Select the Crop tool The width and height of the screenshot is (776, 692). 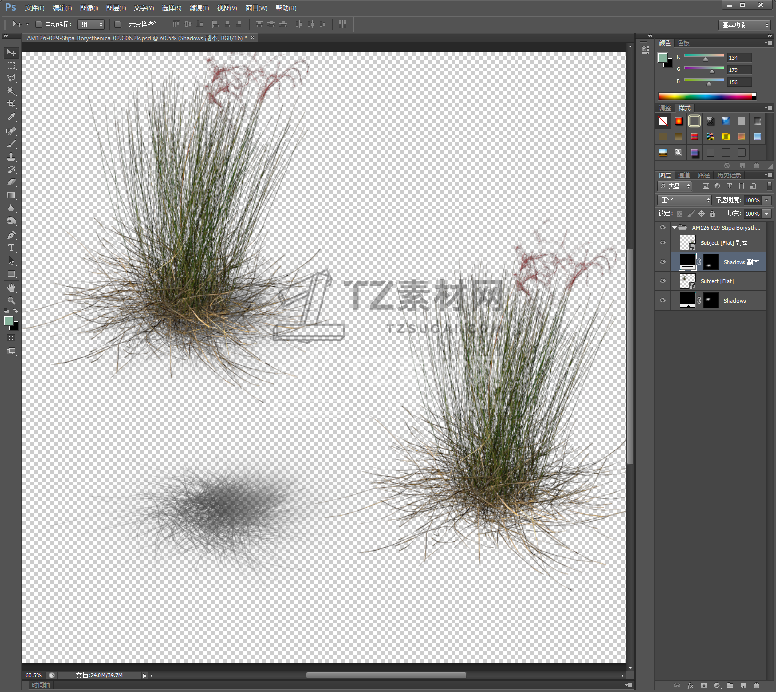(x=11, y=104)
